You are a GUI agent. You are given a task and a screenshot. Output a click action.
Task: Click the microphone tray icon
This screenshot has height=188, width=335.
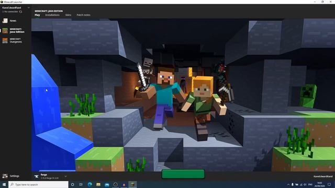click(292, 184)
